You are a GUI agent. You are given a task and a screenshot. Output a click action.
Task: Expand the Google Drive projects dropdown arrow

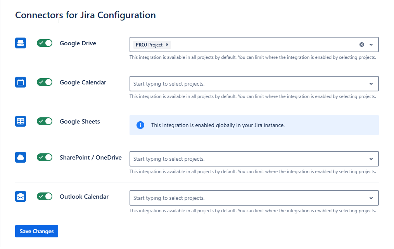[x=371, y=45]
